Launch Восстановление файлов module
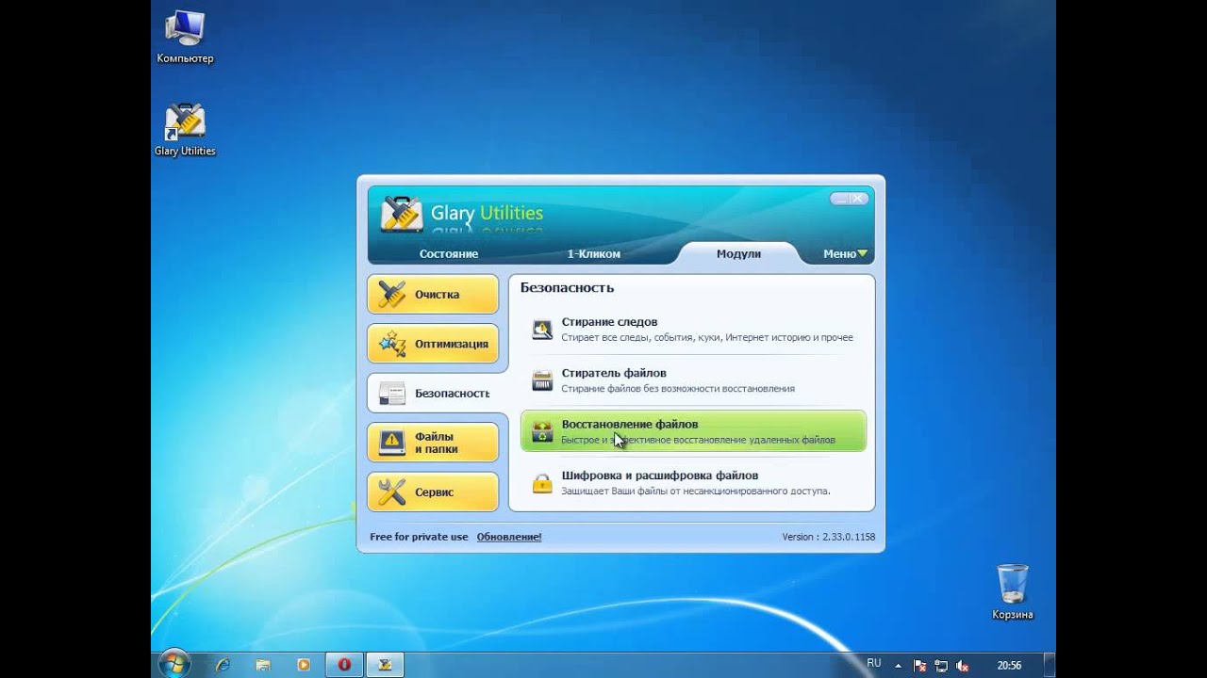 693,431
